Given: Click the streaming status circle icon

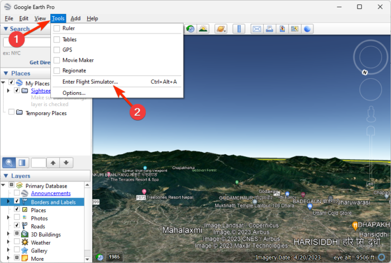Looking at the screenshot, I should pyautogui.click(x=382, y=257).
